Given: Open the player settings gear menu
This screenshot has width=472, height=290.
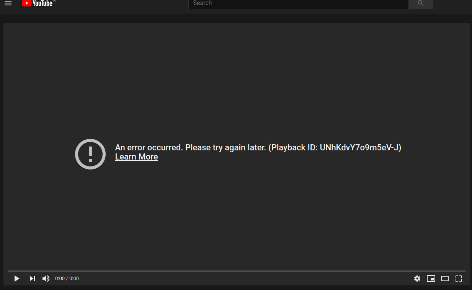Looking at the screenshot, I should pos(417,279).
